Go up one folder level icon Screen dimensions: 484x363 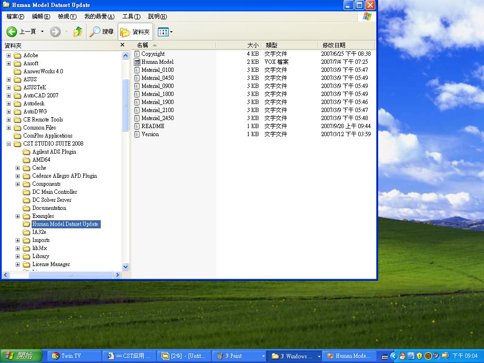[78, 32]
